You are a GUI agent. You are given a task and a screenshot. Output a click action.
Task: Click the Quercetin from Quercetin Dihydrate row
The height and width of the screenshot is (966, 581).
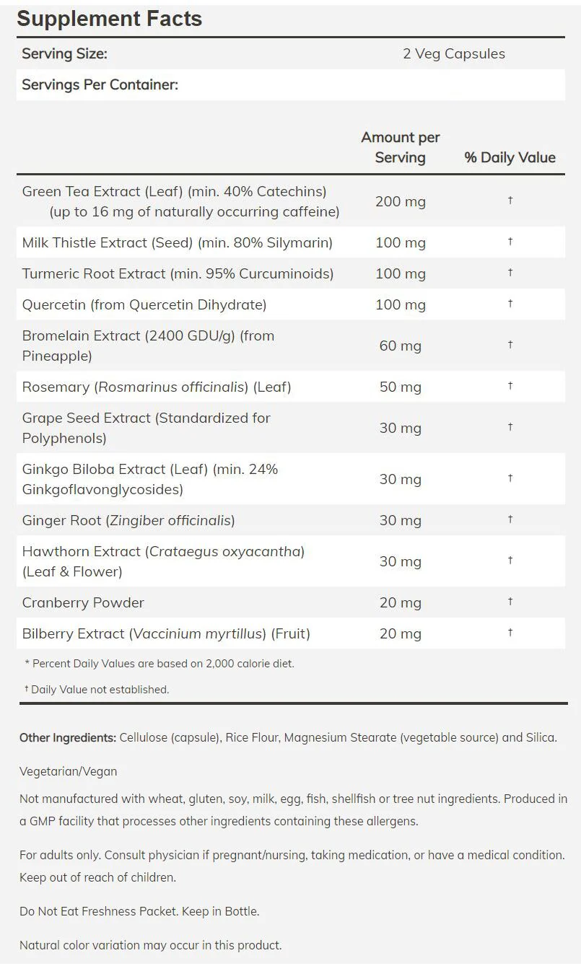pos(291,304)
